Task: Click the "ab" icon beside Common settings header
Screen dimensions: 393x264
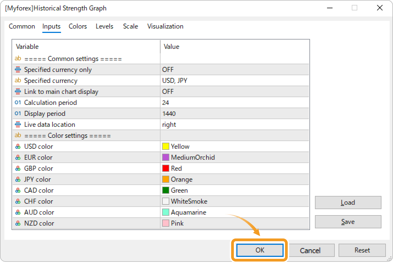Action: coord(18,58)
